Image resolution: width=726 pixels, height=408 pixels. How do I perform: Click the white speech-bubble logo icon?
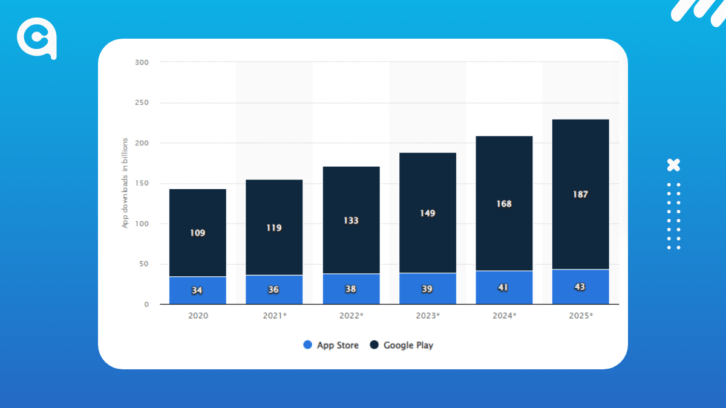[x=37, y=39]
